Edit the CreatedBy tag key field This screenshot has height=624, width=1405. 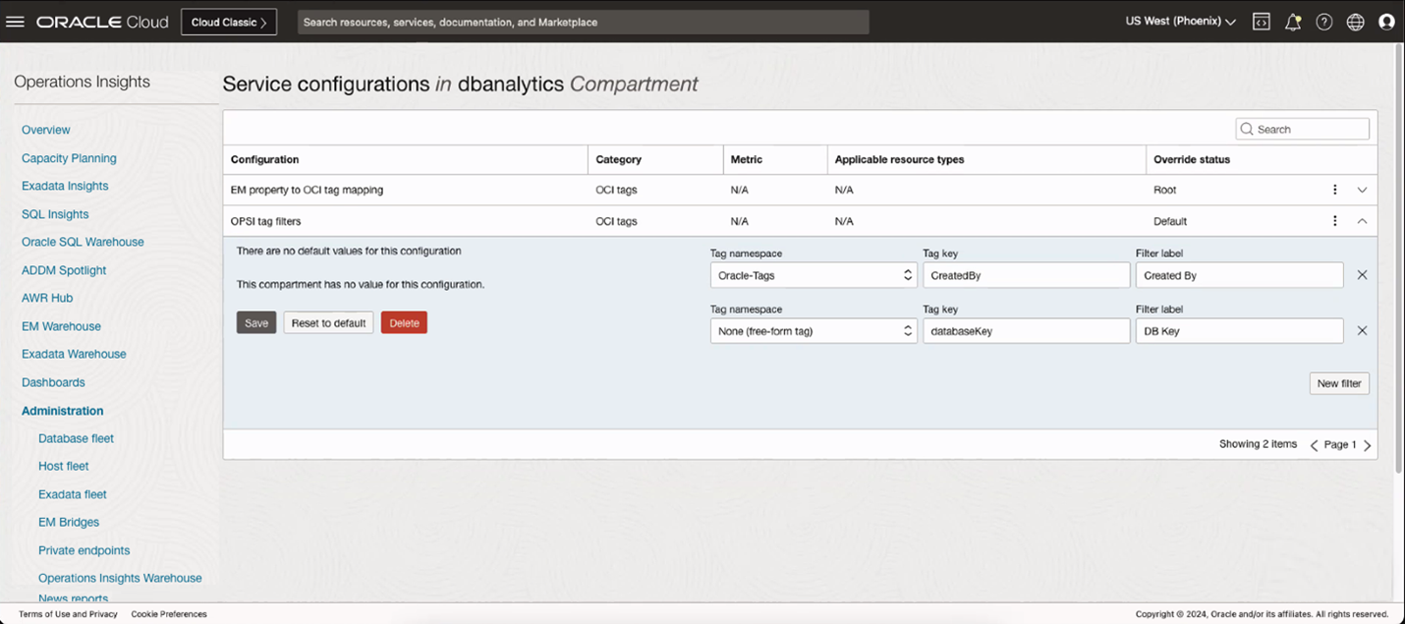point(1026,275)
